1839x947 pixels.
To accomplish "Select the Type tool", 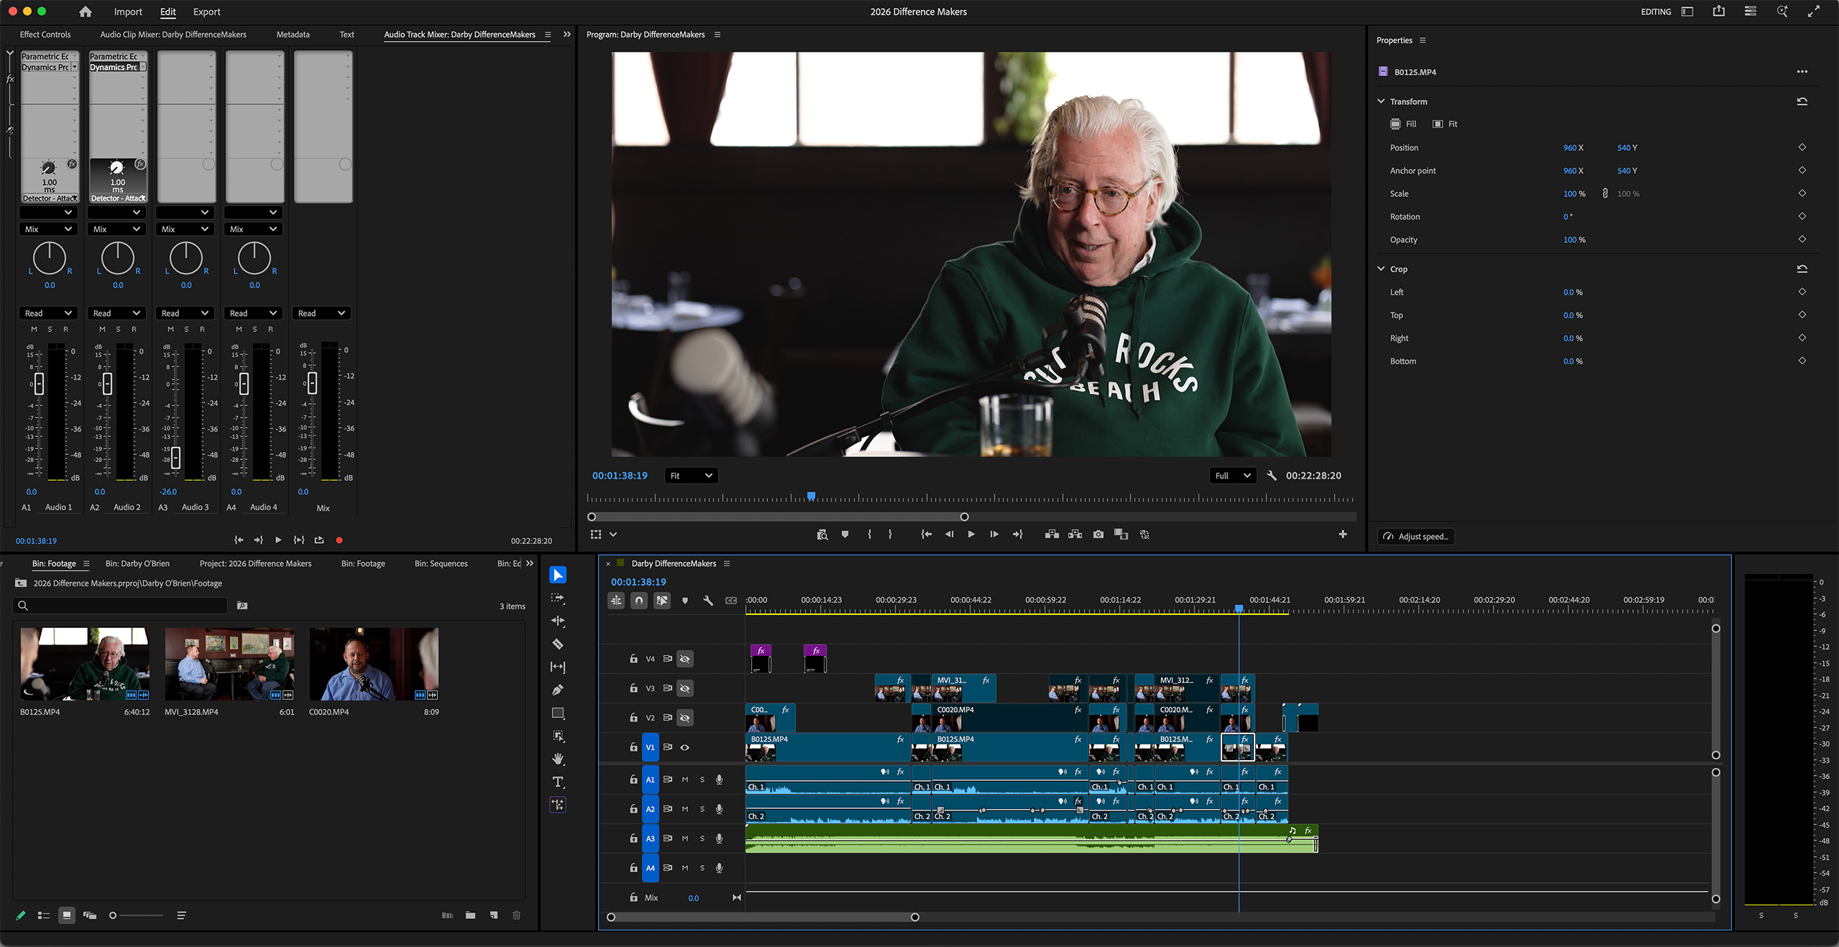I will pos(558,782).
